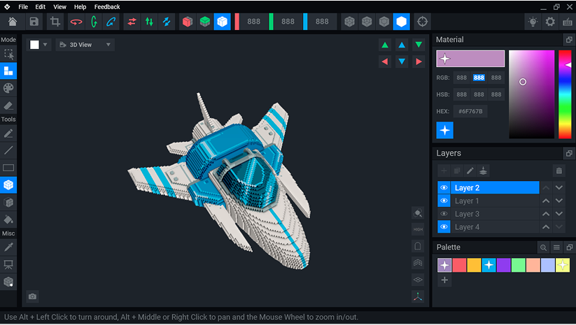Click the red horizontal flip arrows icon
Viewport: 576px width, 325px height.
(x=132, y=22)
